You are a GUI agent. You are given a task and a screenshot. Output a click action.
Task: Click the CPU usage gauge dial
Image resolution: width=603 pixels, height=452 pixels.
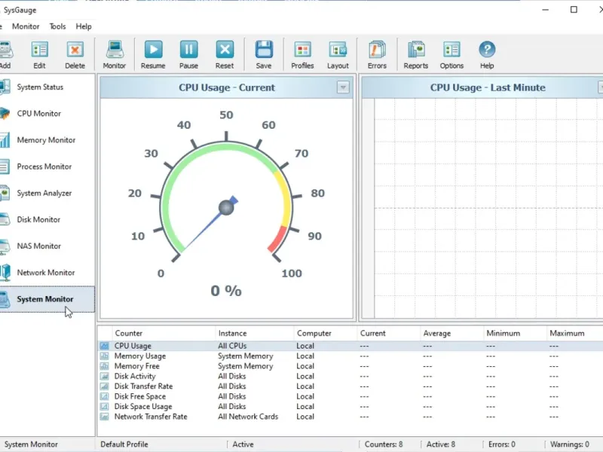[226, 207]
